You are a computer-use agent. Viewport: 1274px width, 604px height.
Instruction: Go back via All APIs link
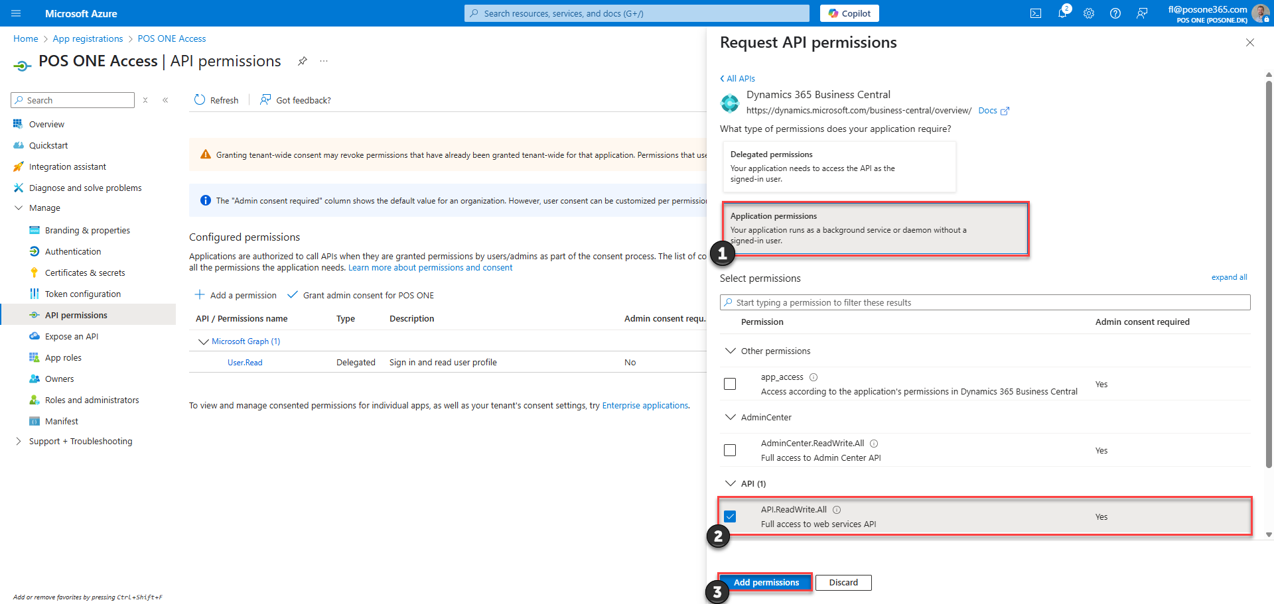tap(737, 78)
